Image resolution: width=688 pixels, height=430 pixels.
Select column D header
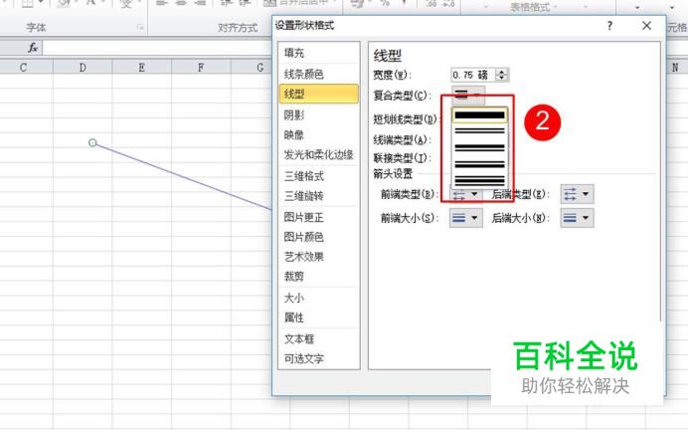[83, 68]
